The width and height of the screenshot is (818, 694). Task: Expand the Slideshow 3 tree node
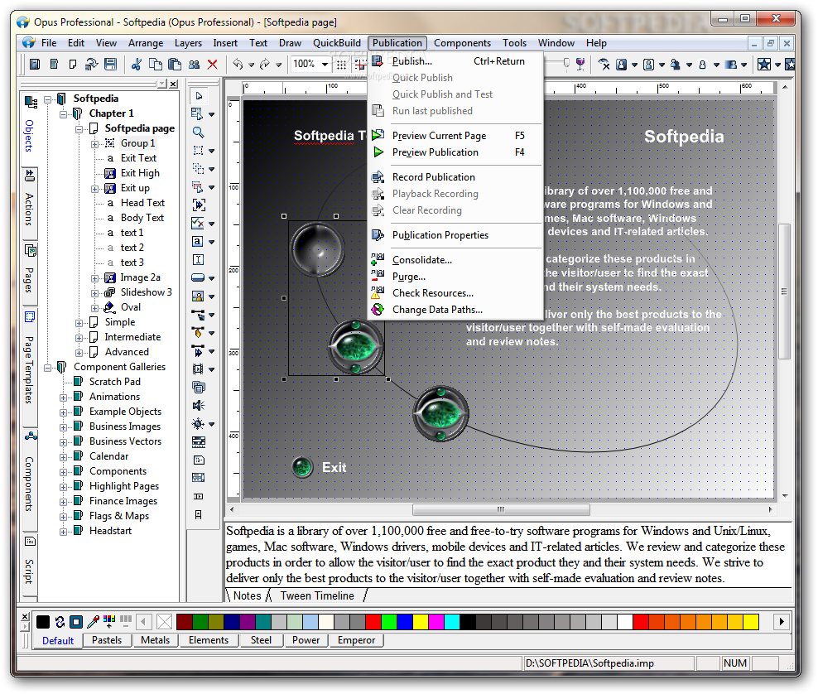click(x=95, y=293)
